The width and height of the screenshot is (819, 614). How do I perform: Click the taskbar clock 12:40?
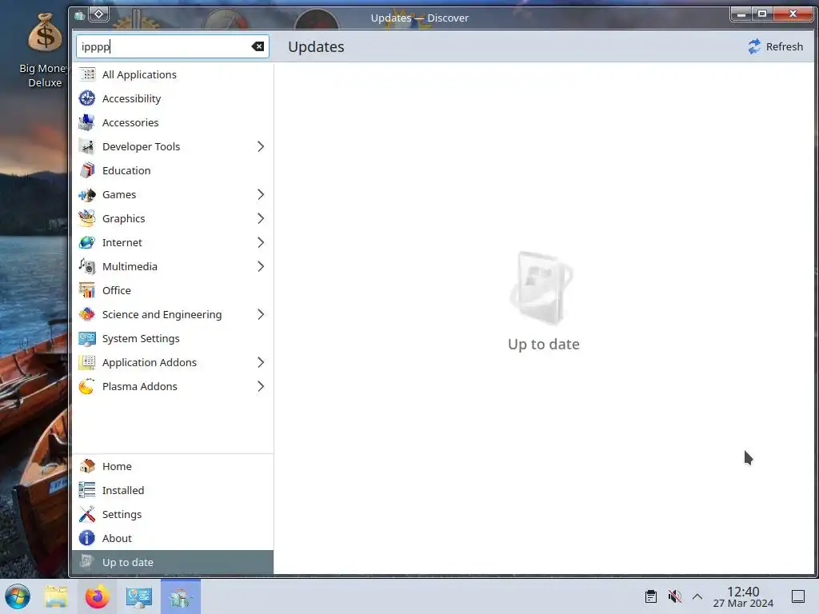tap(743, 592)
